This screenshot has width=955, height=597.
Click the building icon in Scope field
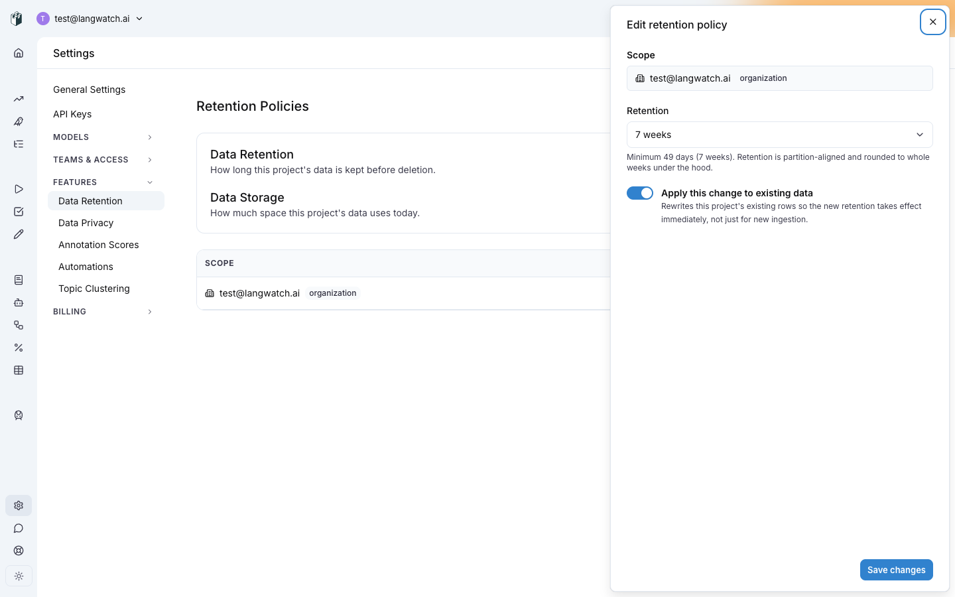[x=640, y=78]
